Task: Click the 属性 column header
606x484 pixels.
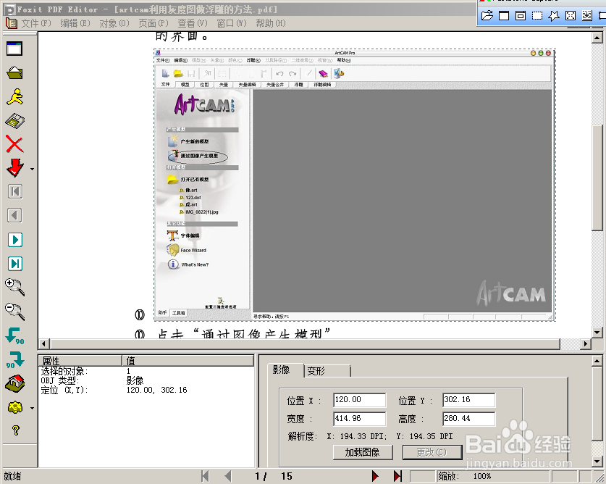Action: [x=80, y=361]
